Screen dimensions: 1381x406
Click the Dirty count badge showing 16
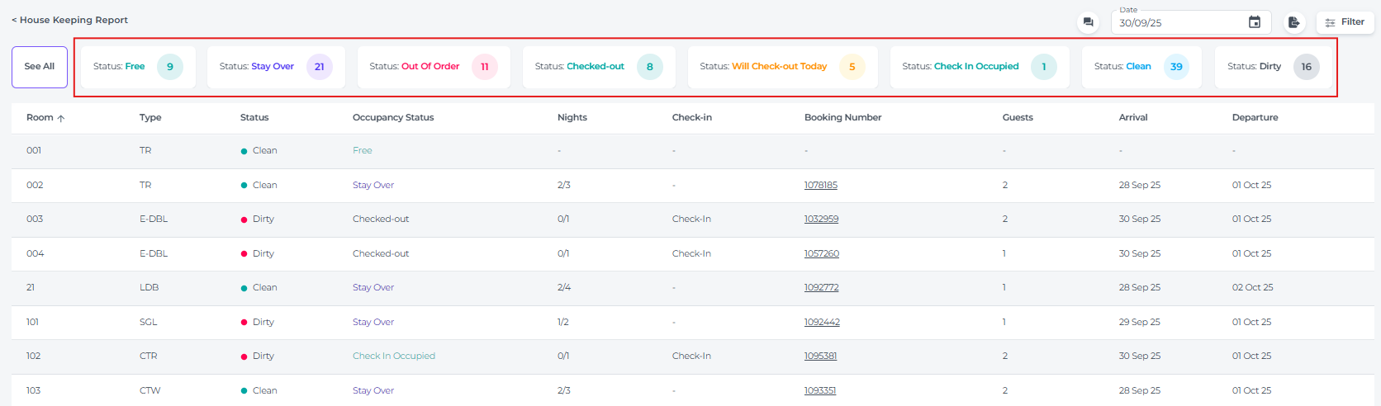1306,67
